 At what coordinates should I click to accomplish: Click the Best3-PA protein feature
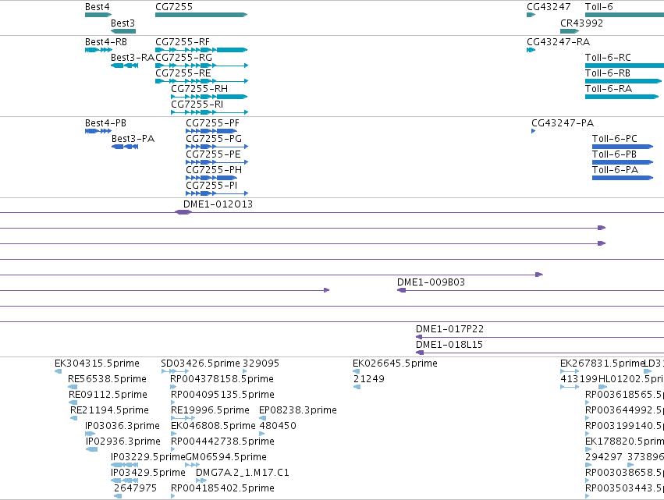coord(125,147)
